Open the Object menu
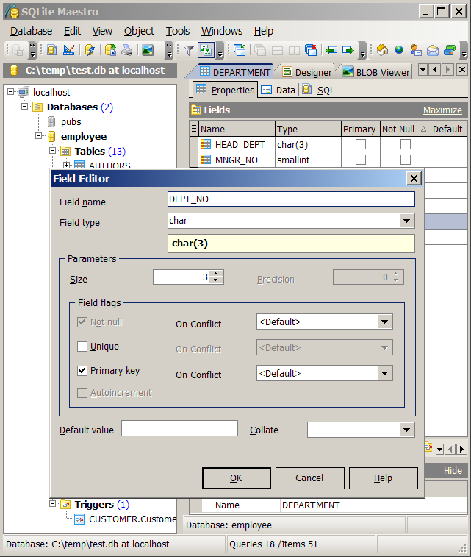471x557 pixels. [x=139, y=31]
